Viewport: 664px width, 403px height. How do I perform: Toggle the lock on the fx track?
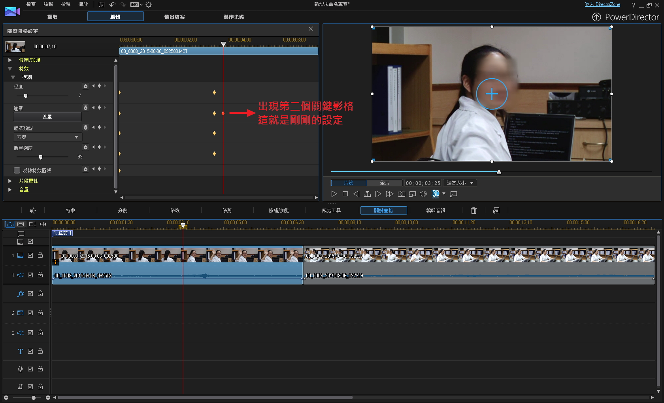pos(40,294)
